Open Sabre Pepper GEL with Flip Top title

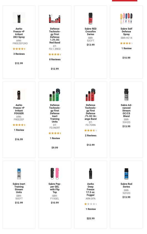(x=55, y=188)
